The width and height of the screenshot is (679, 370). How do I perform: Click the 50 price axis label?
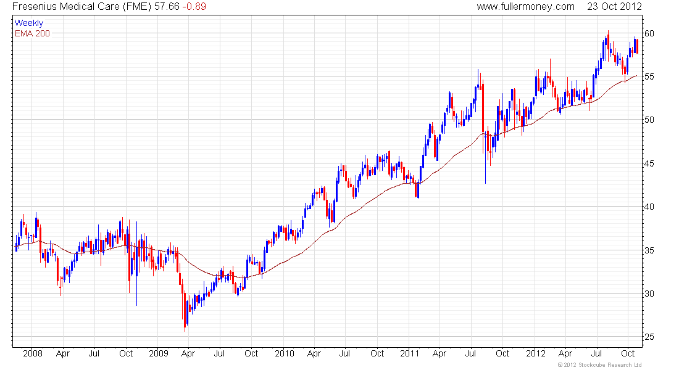coord(649,120)
